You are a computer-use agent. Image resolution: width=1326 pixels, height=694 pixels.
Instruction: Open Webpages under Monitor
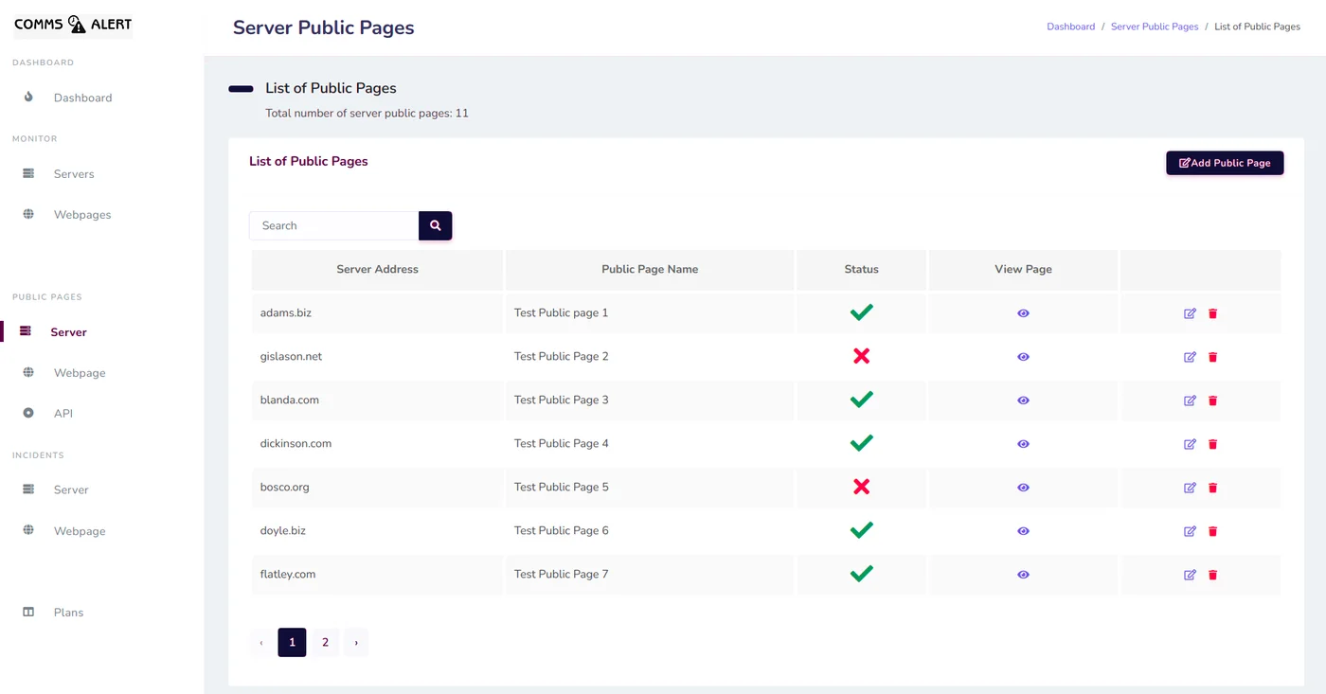[x=82, y=215]
